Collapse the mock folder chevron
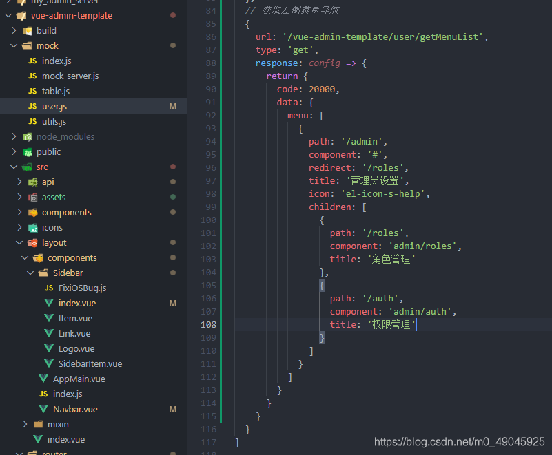Image resolution: width=552 pixels, height=455 pixels. pos(14,45)
